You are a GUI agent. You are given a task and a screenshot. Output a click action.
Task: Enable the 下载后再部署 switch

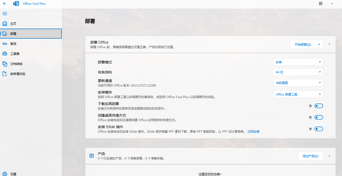tap(319, 106)
